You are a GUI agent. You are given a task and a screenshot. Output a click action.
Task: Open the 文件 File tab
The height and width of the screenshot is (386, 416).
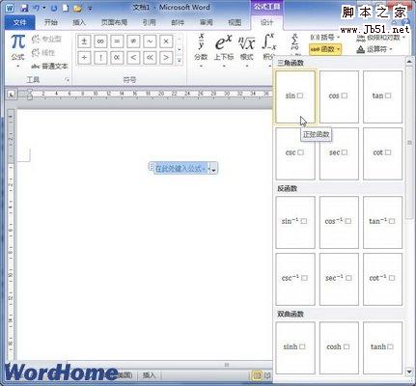[x=20, y=22]
